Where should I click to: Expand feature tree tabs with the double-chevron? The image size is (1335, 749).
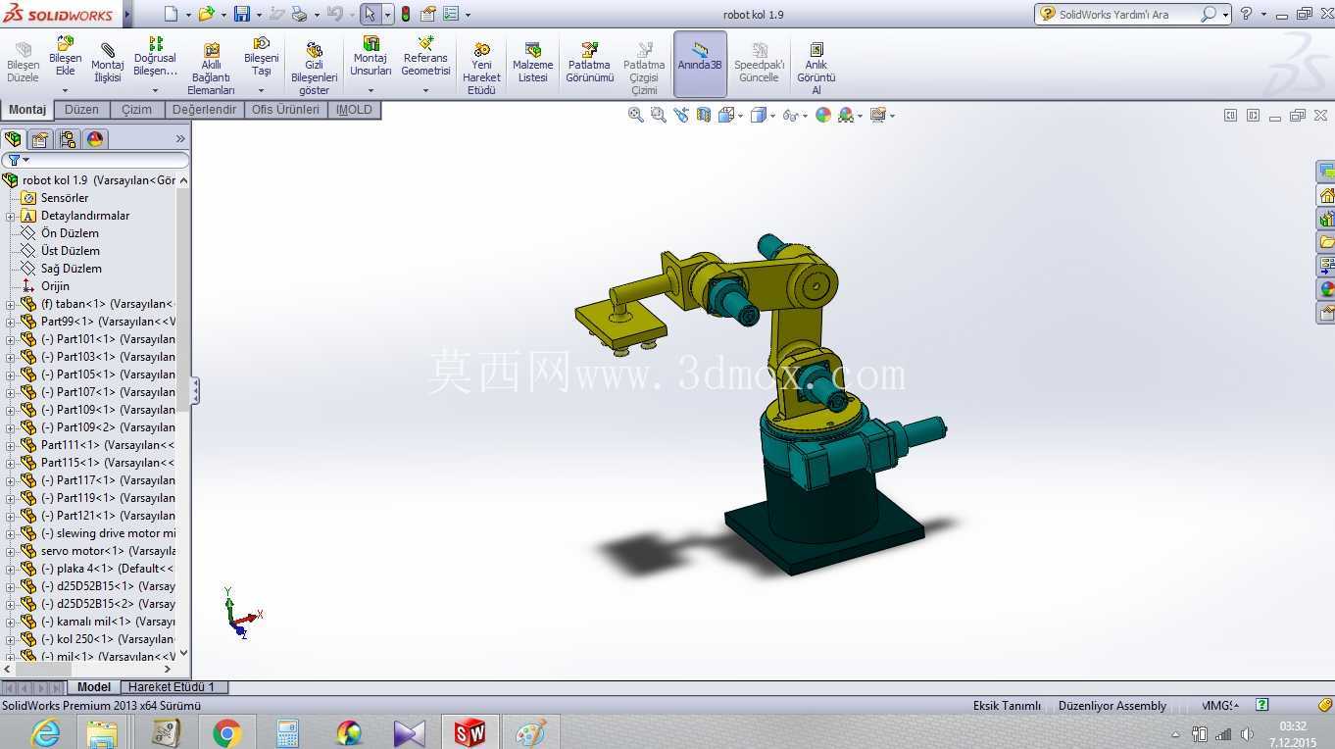pyautogui.click(x=180, y=139)
